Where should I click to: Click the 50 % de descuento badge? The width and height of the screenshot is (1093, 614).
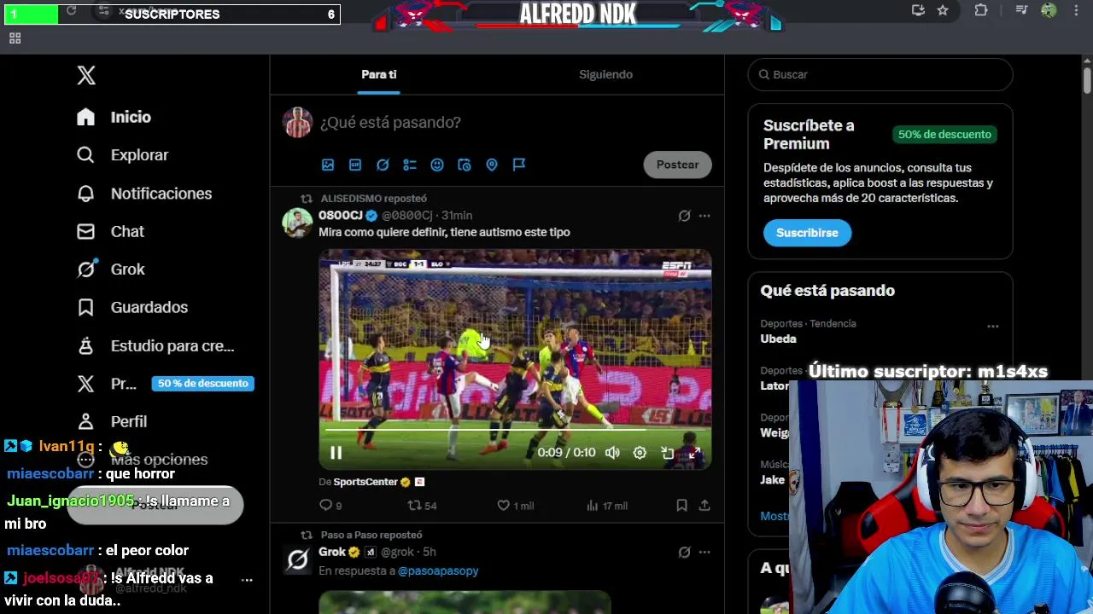coord(202,384)
